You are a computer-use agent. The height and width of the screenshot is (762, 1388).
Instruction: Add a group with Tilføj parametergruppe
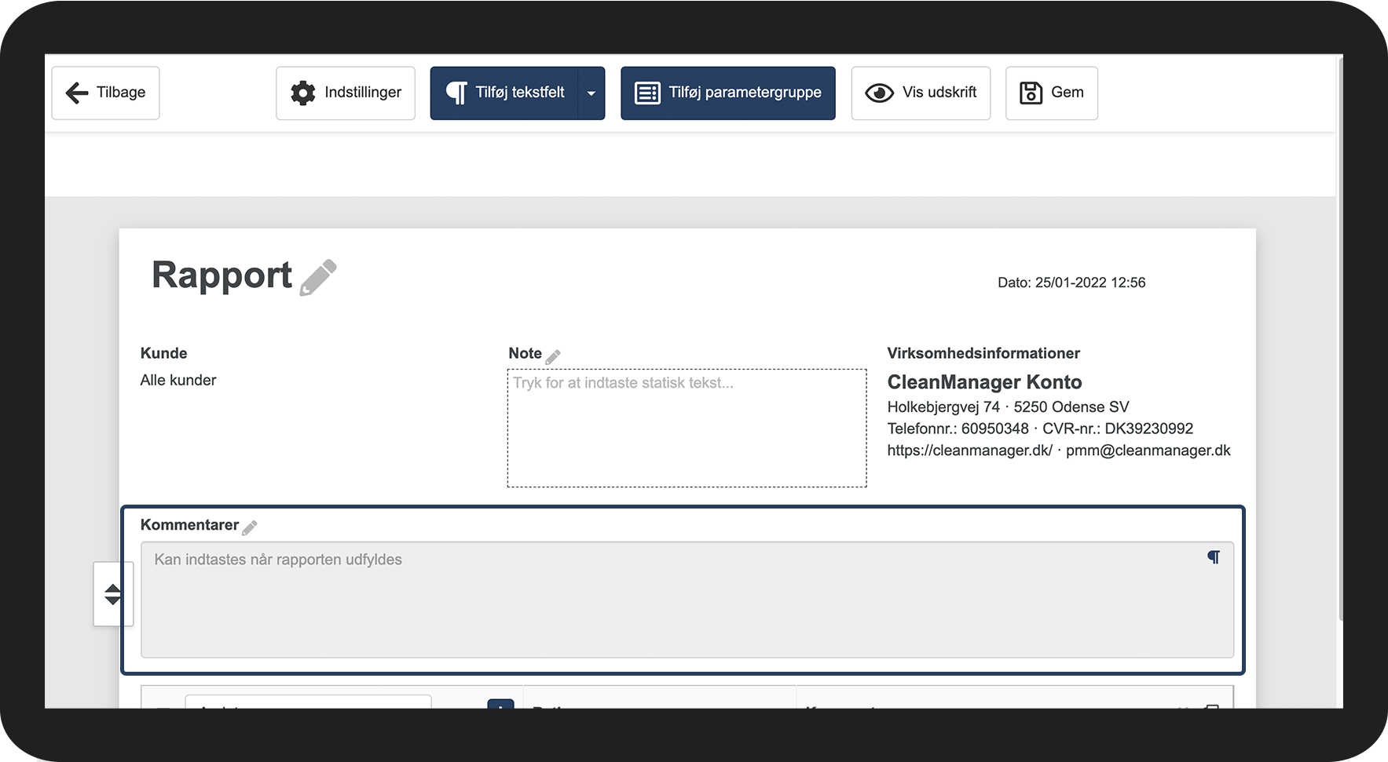click(x=728, y=93)
